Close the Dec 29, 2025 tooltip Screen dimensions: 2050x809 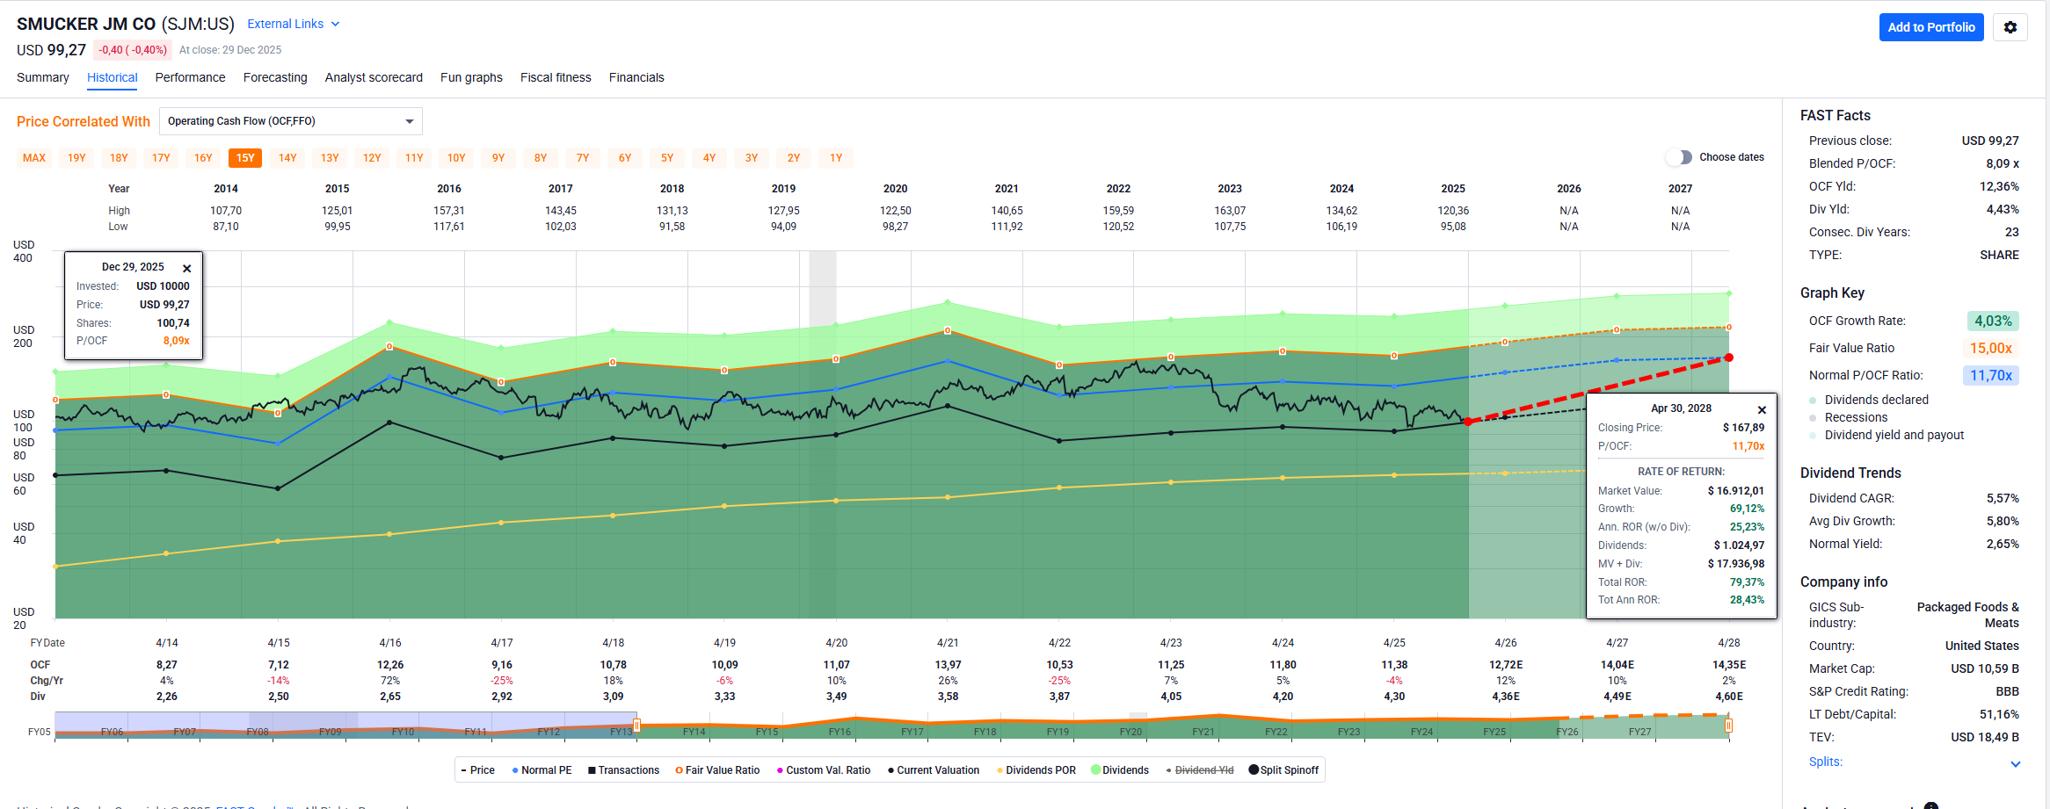(186, 269)
